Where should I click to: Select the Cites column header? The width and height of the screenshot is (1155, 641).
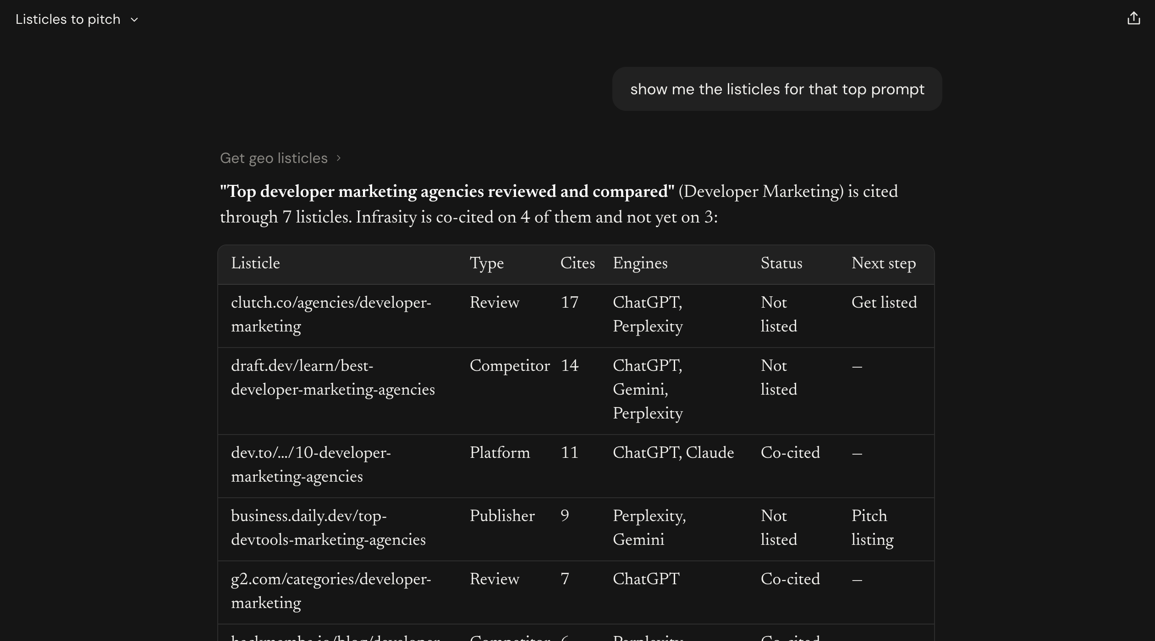click(577, 263)
